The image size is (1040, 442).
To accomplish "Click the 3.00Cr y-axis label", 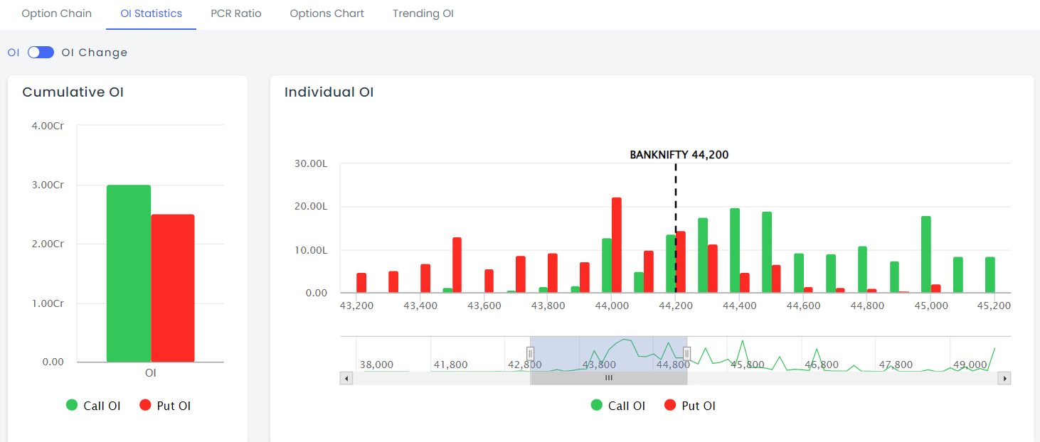I will pyautogui.click(x=48, y=185).
